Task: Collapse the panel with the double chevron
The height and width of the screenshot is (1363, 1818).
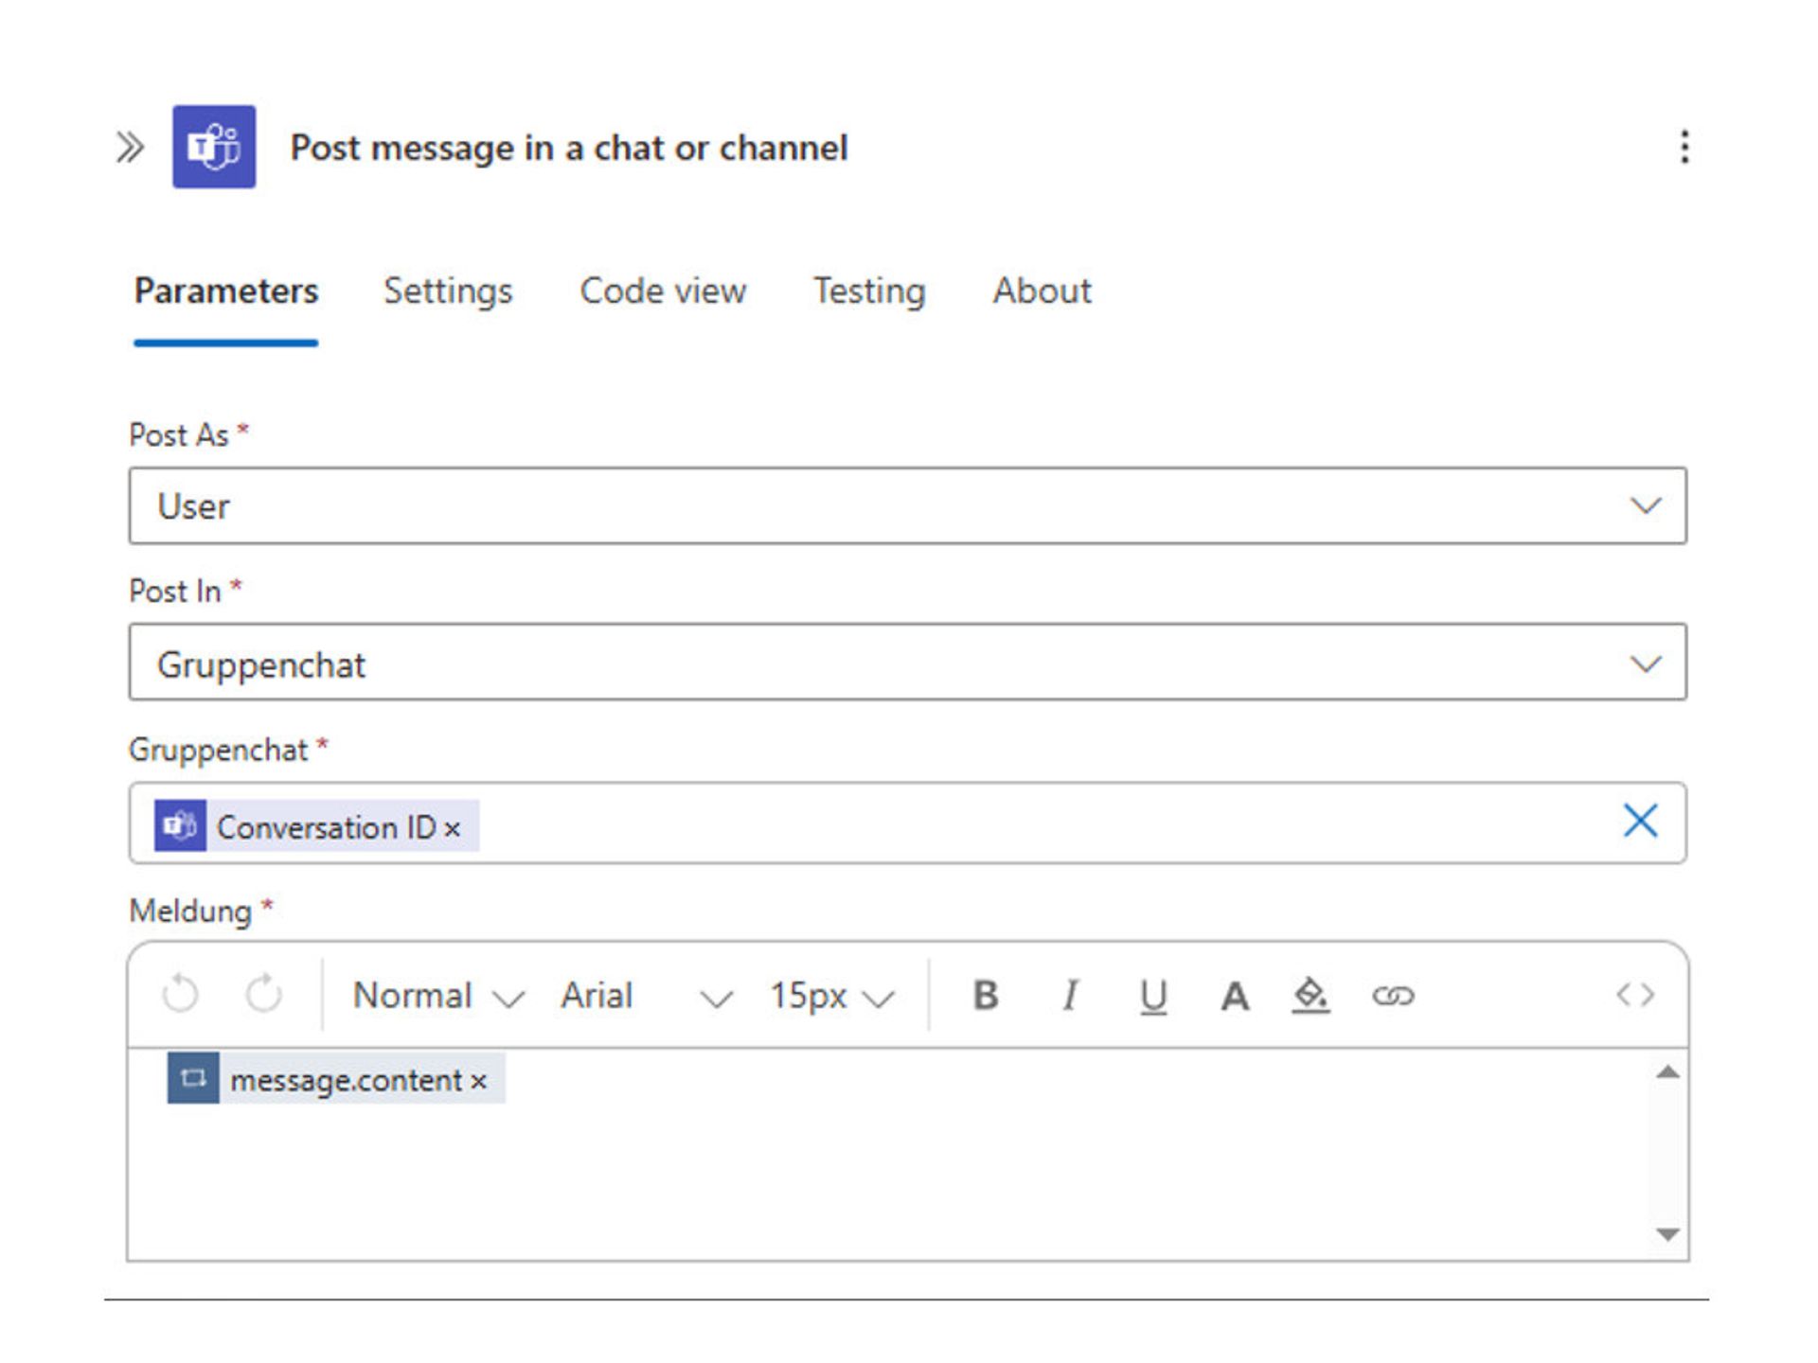Action: pyautogui.click(x=131, y=146)
